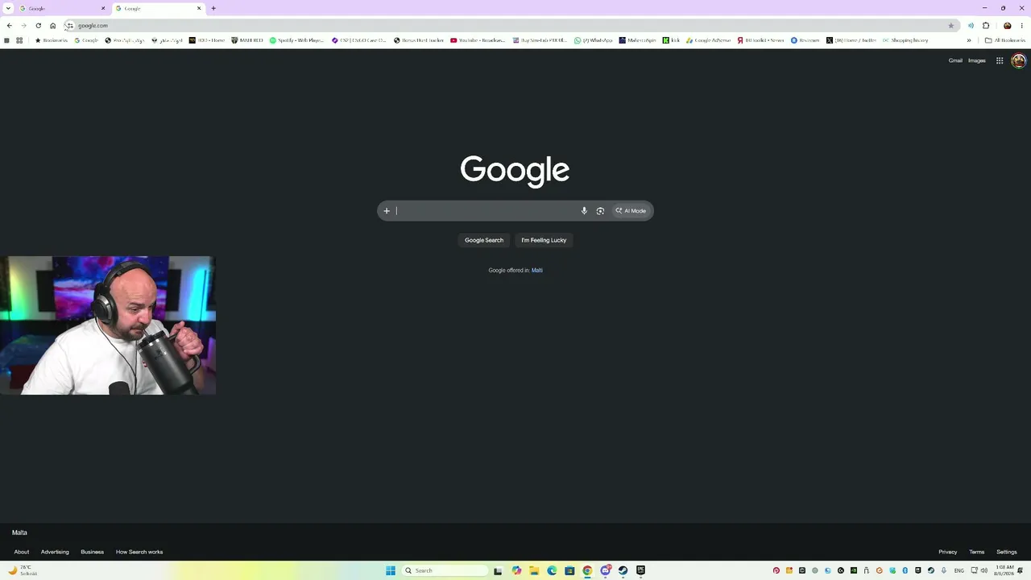Screen dimensions: 1031x580
Task: Open the Privacy footer link
Action: coord(948,552)
